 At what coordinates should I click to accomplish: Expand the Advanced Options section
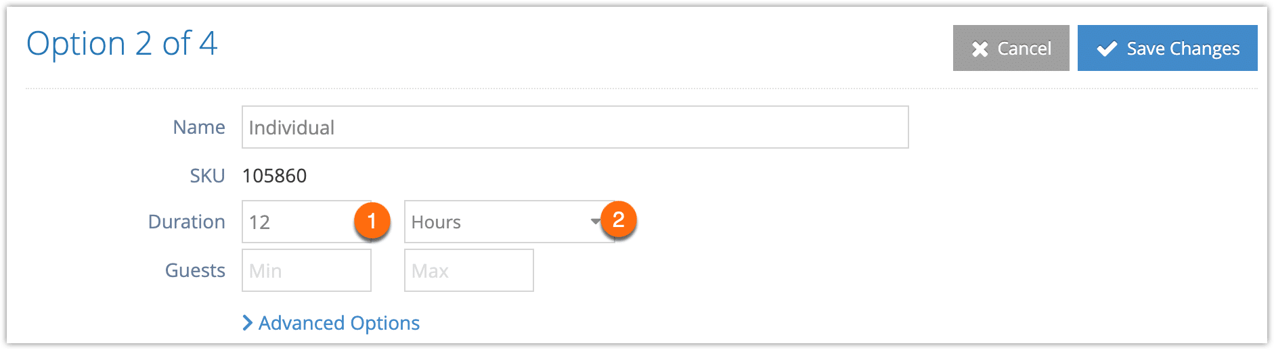[x=331, y=323]
